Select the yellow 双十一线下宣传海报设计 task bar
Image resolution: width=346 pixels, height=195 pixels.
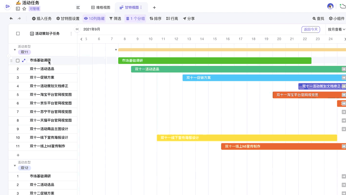[x=247, y=138]
